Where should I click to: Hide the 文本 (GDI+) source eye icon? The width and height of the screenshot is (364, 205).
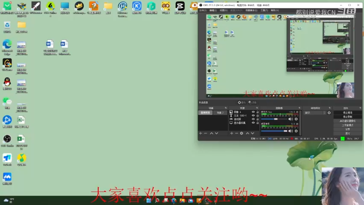pyautogui.click(x=253, y=116)
